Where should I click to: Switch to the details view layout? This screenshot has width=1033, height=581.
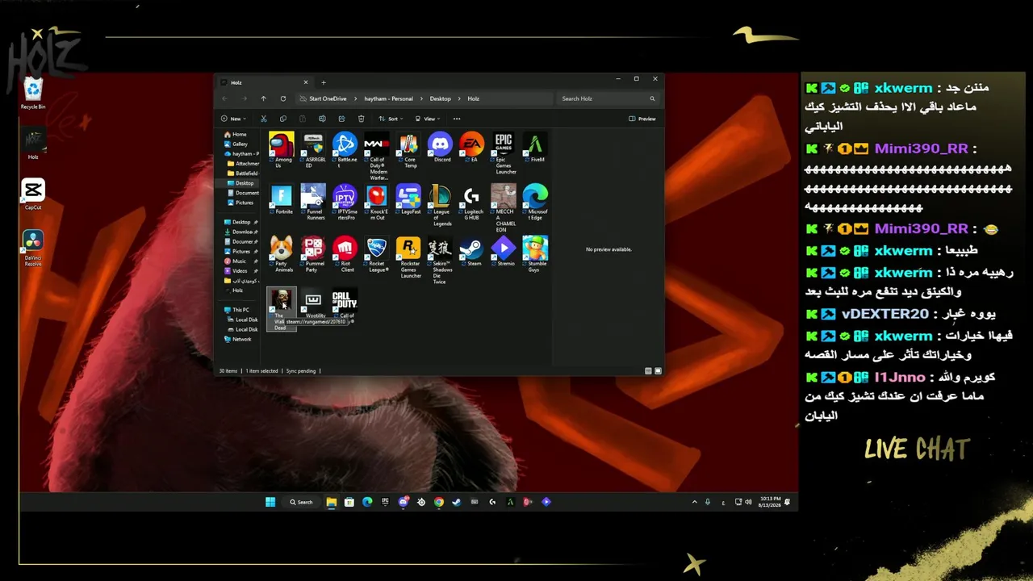point(648,371)
